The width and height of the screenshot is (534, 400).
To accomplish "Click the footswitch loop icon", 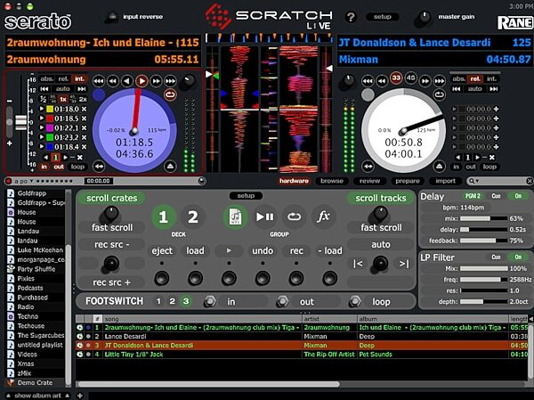I will (x=355, y=301).
